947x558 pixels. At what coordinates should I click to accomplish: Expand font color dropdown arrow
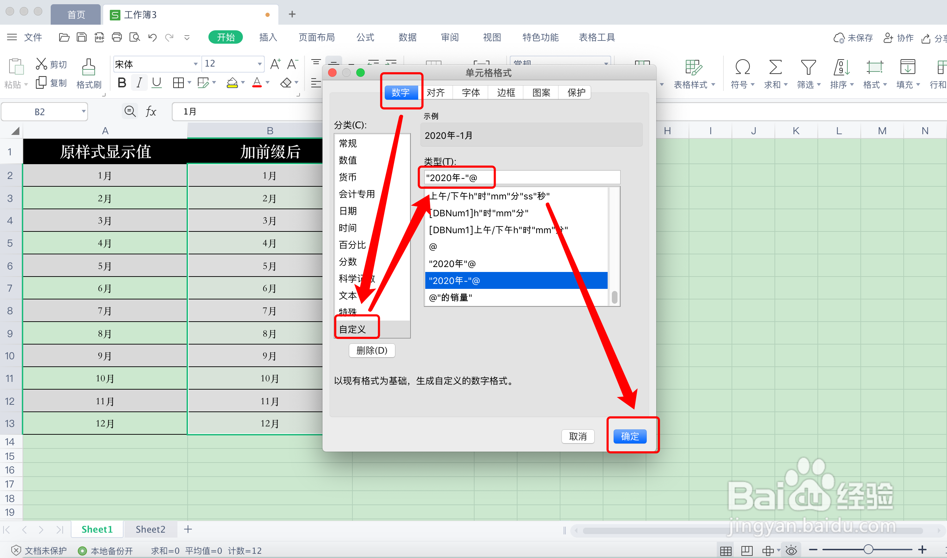268,82
